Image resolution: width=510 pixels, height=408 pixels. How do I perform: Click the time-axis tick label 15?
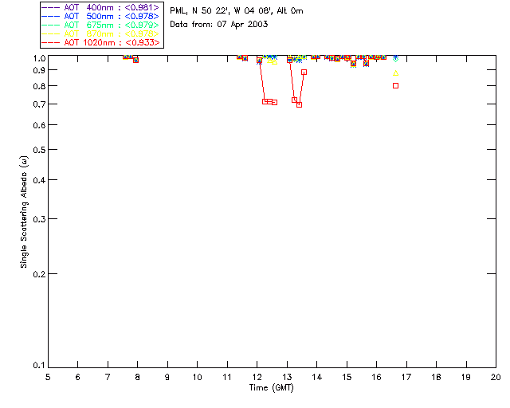coord(347,378)
